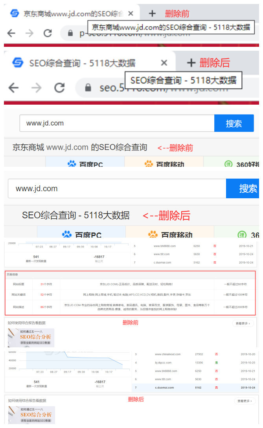Viewport: 263px width, 428px height.
Task: Open the bottom-most SEO综合分析 thumbnail
Action: 32,415
